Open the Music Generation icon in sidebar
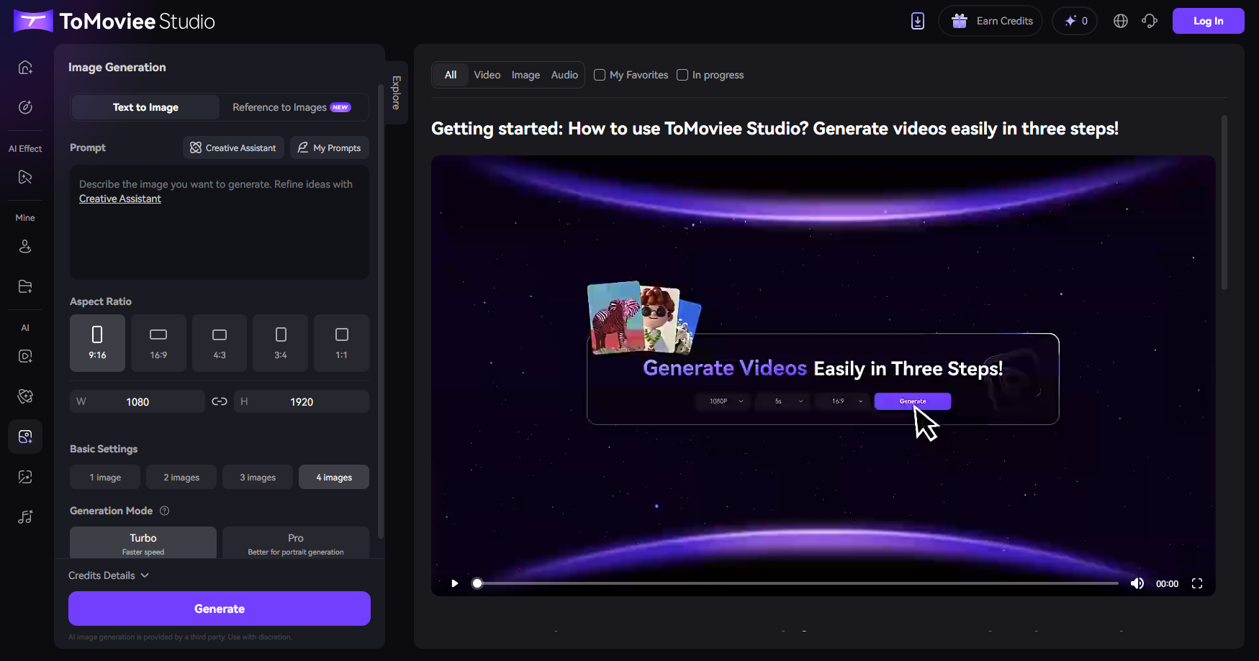Viewport: 1259px width, 661px height. point(25,516)
